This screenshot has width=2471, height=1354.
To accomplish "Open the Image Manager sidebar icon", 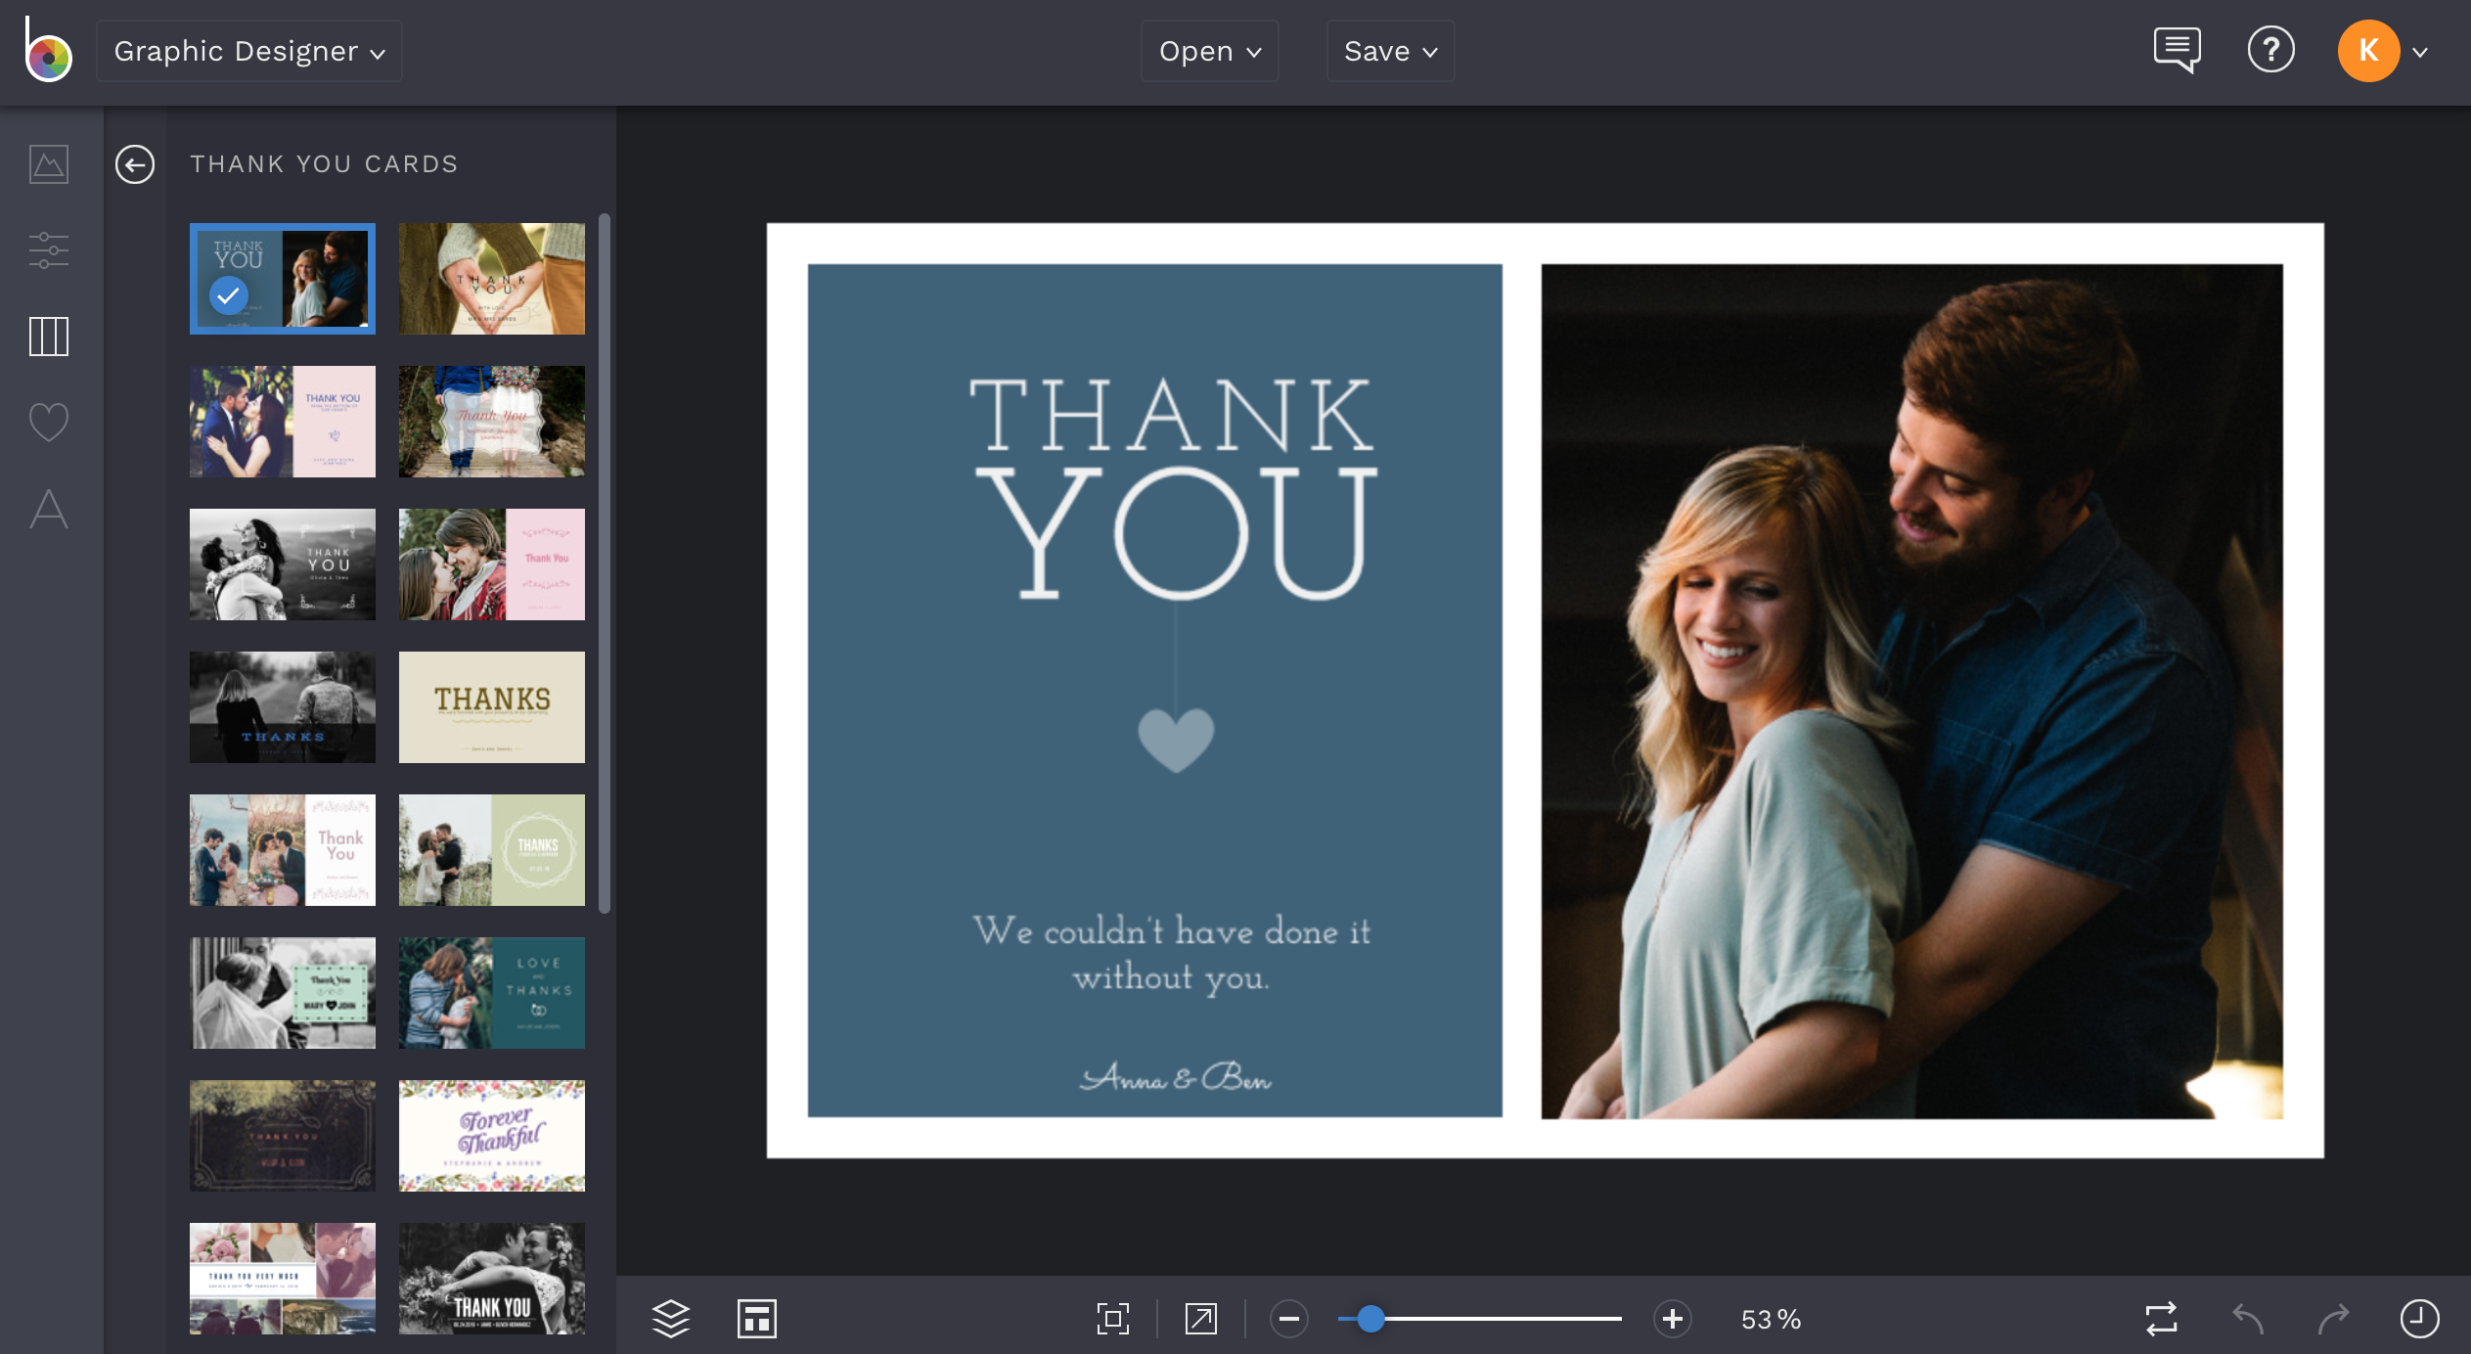I will tap(49, 164).
